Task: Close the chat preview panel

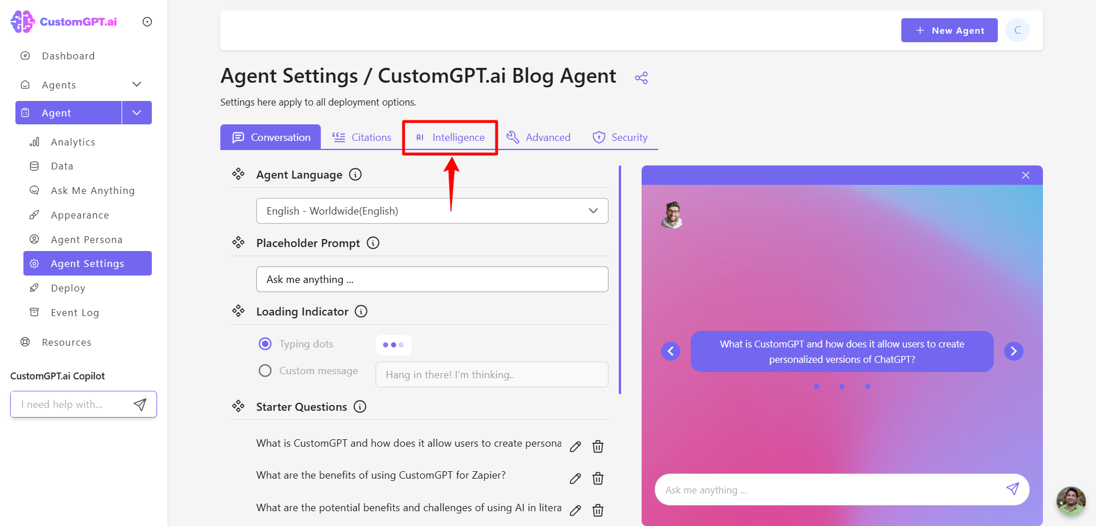Action: coord(1026,175)
